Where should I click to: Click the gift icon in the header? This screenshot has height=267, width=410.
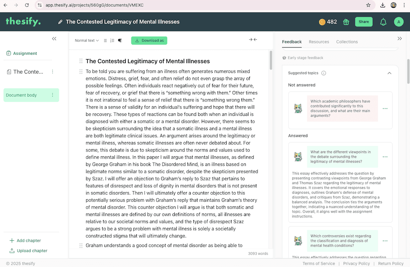point(346,21)
